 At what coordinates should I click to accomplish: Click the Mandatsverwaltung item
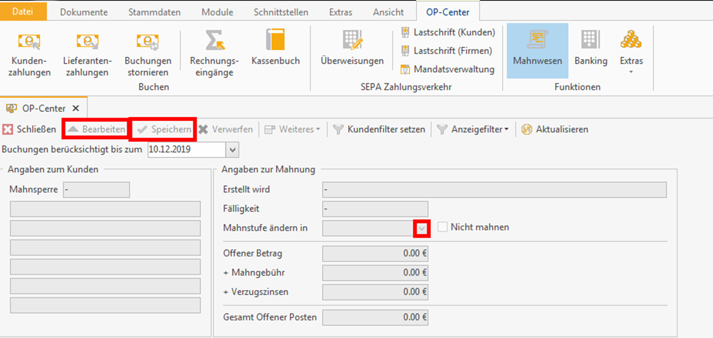point(448,69)
